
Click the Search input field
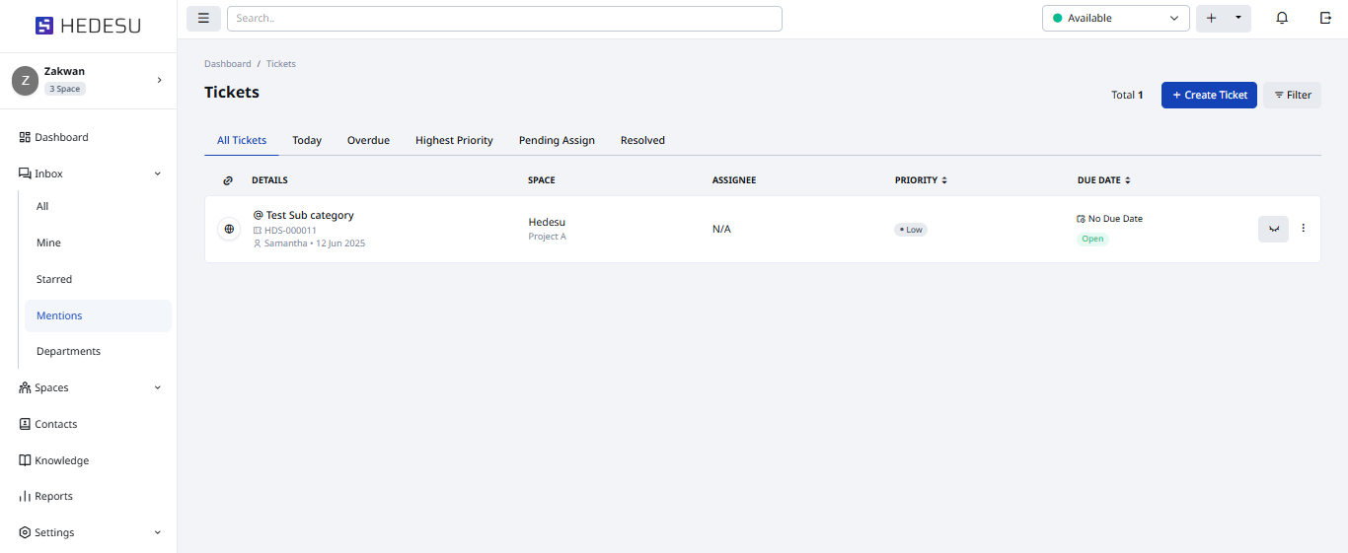[504, 18]
